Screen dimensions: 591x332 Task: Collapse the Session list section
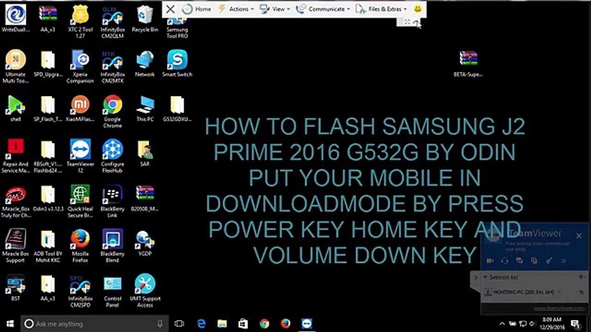[x=485, y=277]
